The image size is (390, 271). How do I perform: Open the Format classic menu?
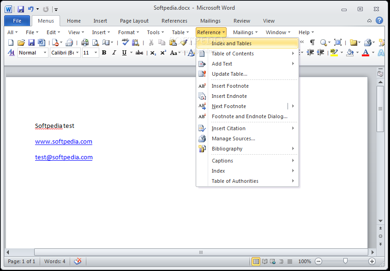tap(128, 32)
